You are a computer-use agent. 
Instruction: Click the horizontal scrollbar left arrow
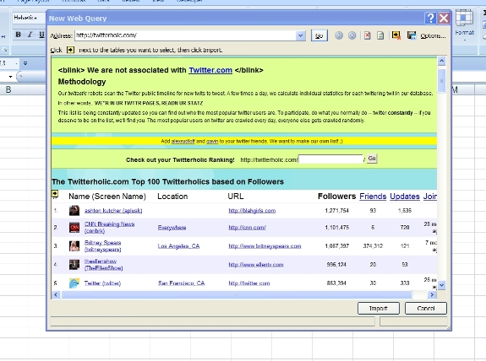point(56,295)
